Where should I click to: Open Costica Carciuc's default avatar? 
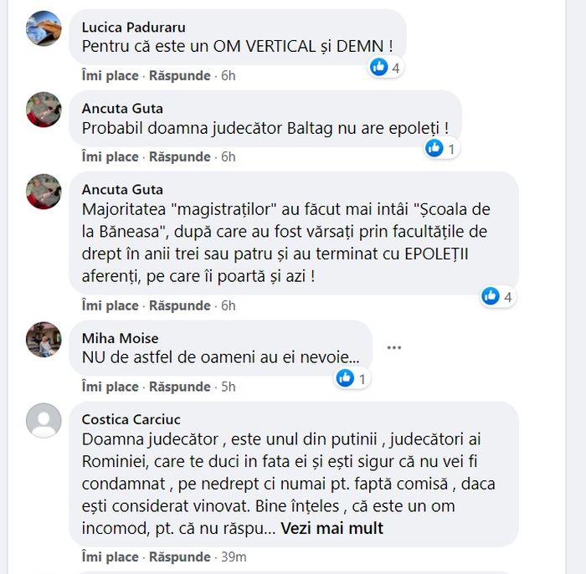[x=44, y=421]
